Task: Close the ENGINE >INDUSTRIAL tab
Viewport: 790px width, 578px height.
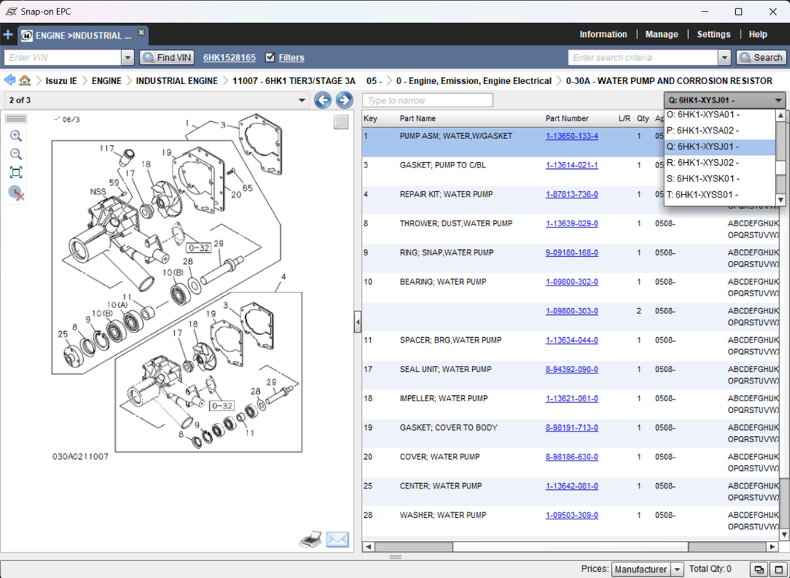Action: click(142, 32)
